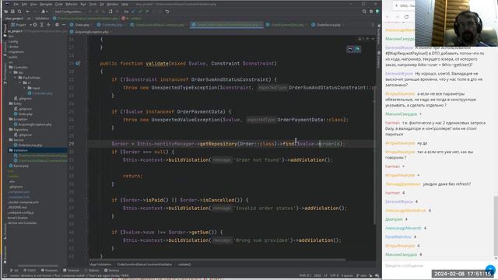Click the Git push arrow icon

[x=147, y=12]
